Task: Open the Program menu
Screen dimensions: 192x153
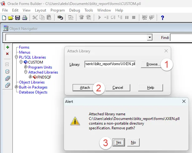Action: [x=58, y=10]
